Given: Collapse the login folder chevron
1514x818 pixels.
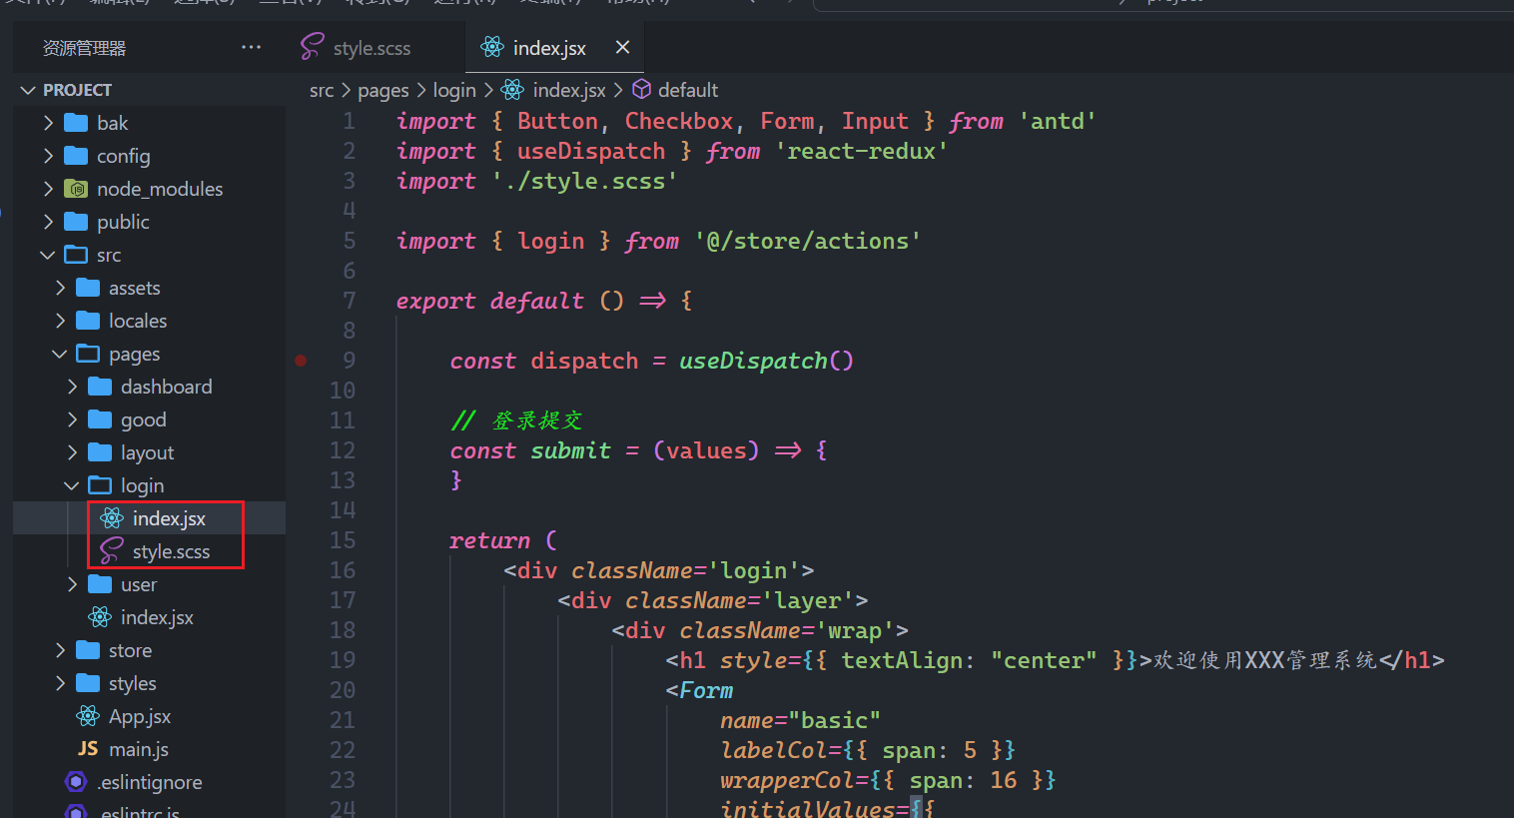Looking at the screenshot, I should point(72,485).
